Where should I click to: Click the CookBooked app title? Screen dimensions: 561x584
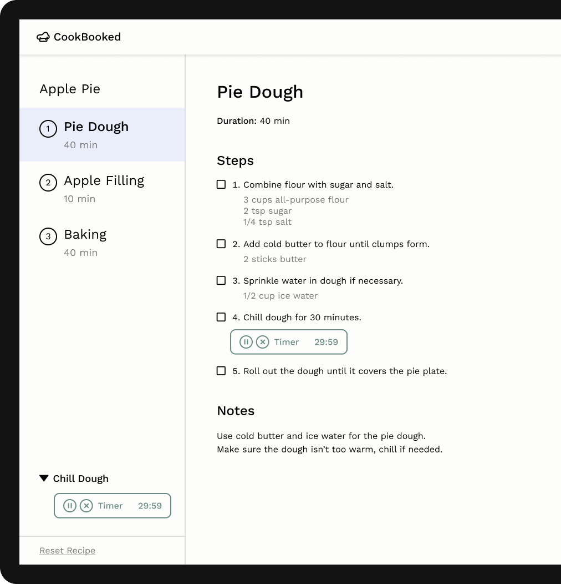pos(88,37)
